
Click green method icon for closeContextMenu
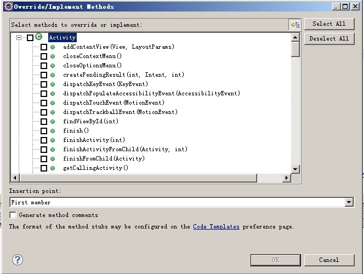click(x=53, y=56)
